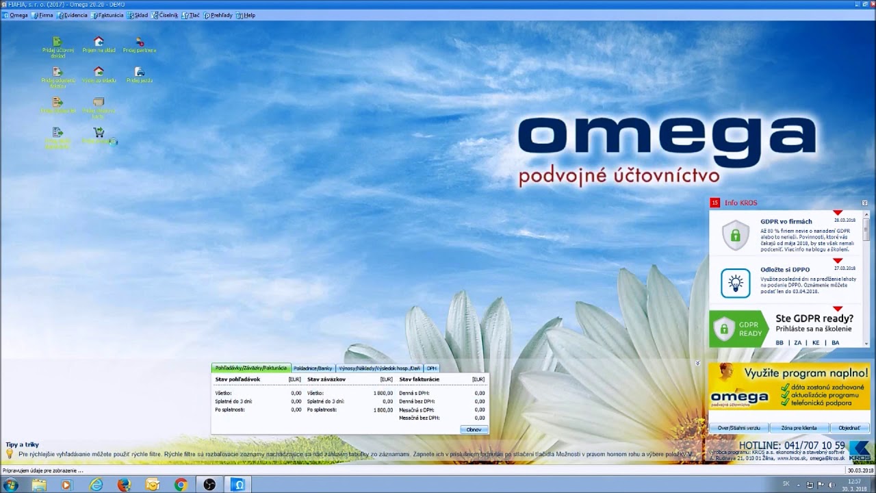Open checklist document shortcut in bottom row

(57, 132)
